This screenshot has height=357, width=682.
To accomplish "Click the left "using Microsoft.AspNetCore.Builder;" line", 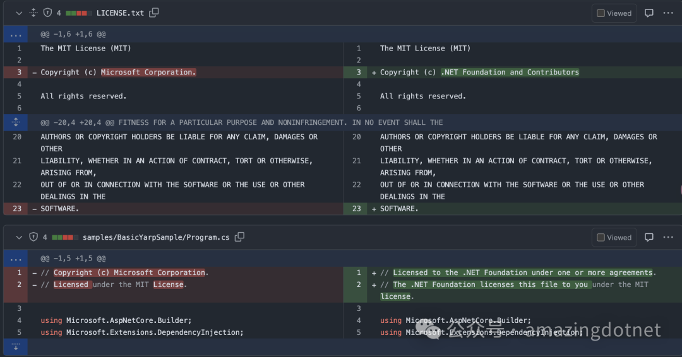I will pos(116,320).
